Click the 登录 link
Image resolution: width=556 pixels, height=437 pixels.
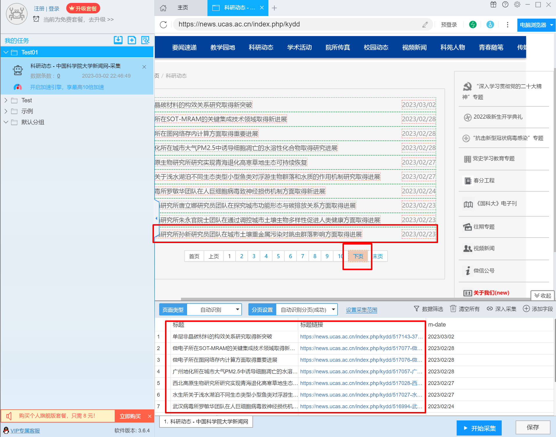pos(54,8)
